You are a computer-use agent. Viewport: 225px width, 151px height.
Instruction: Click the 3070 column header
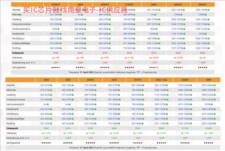[114, 80]
